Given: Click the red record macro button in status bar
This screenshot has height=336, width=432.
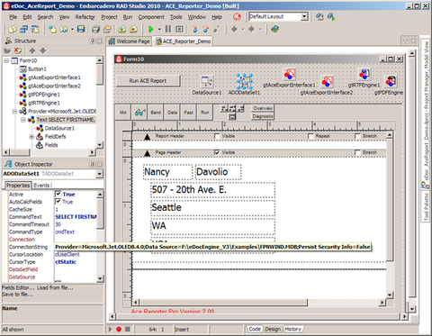Looking at the screenshot, I should click(x=119, y=329).
